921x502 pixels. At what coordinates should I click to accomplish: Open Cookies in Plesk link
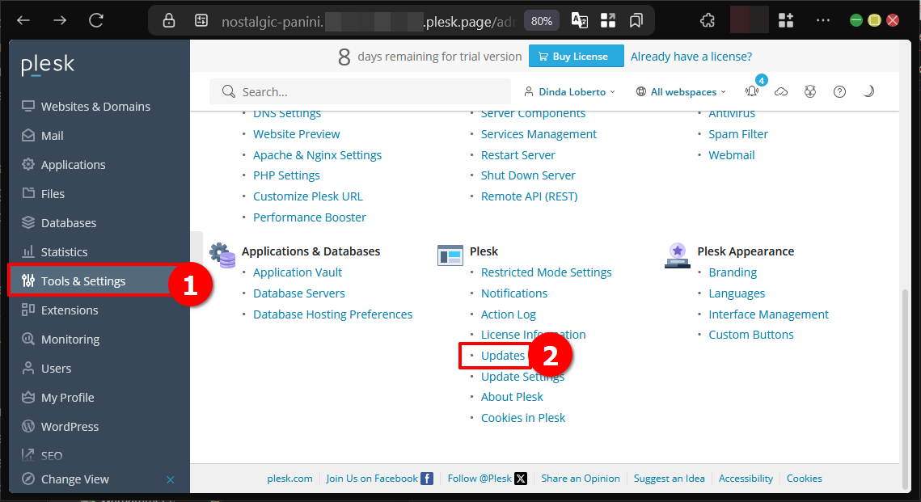(522, 418)
